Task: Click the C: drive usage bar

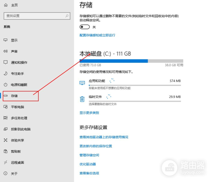Action: tap(131, 61)
